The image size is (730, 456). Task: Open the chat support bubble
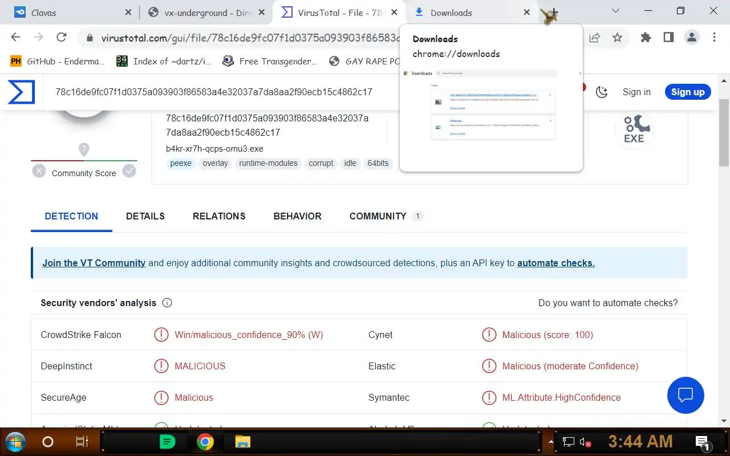[686, 395]
